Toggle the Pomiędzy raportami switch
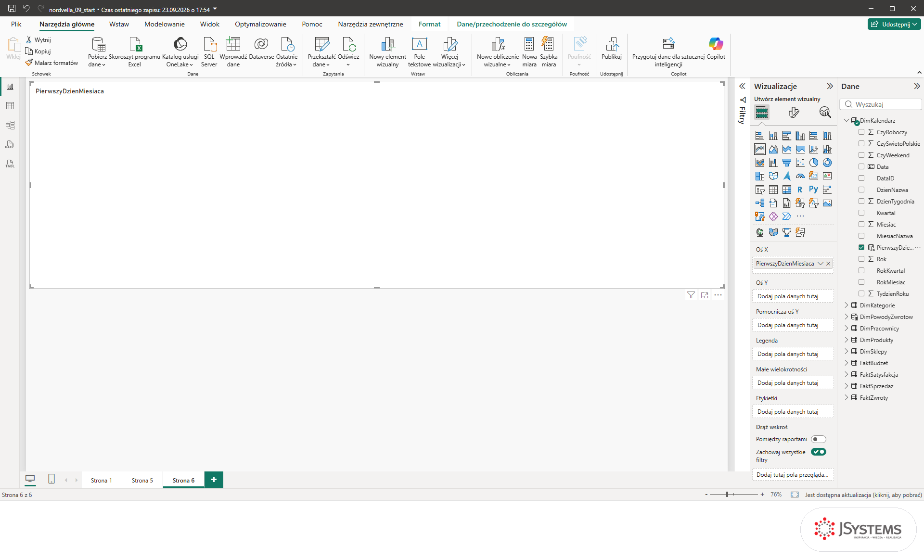 click(818, 439)
